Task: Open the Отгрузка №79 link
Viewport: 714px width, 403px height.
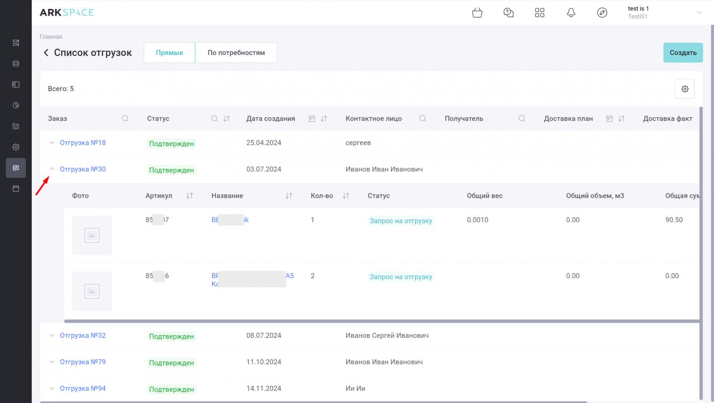Action: 83,362
